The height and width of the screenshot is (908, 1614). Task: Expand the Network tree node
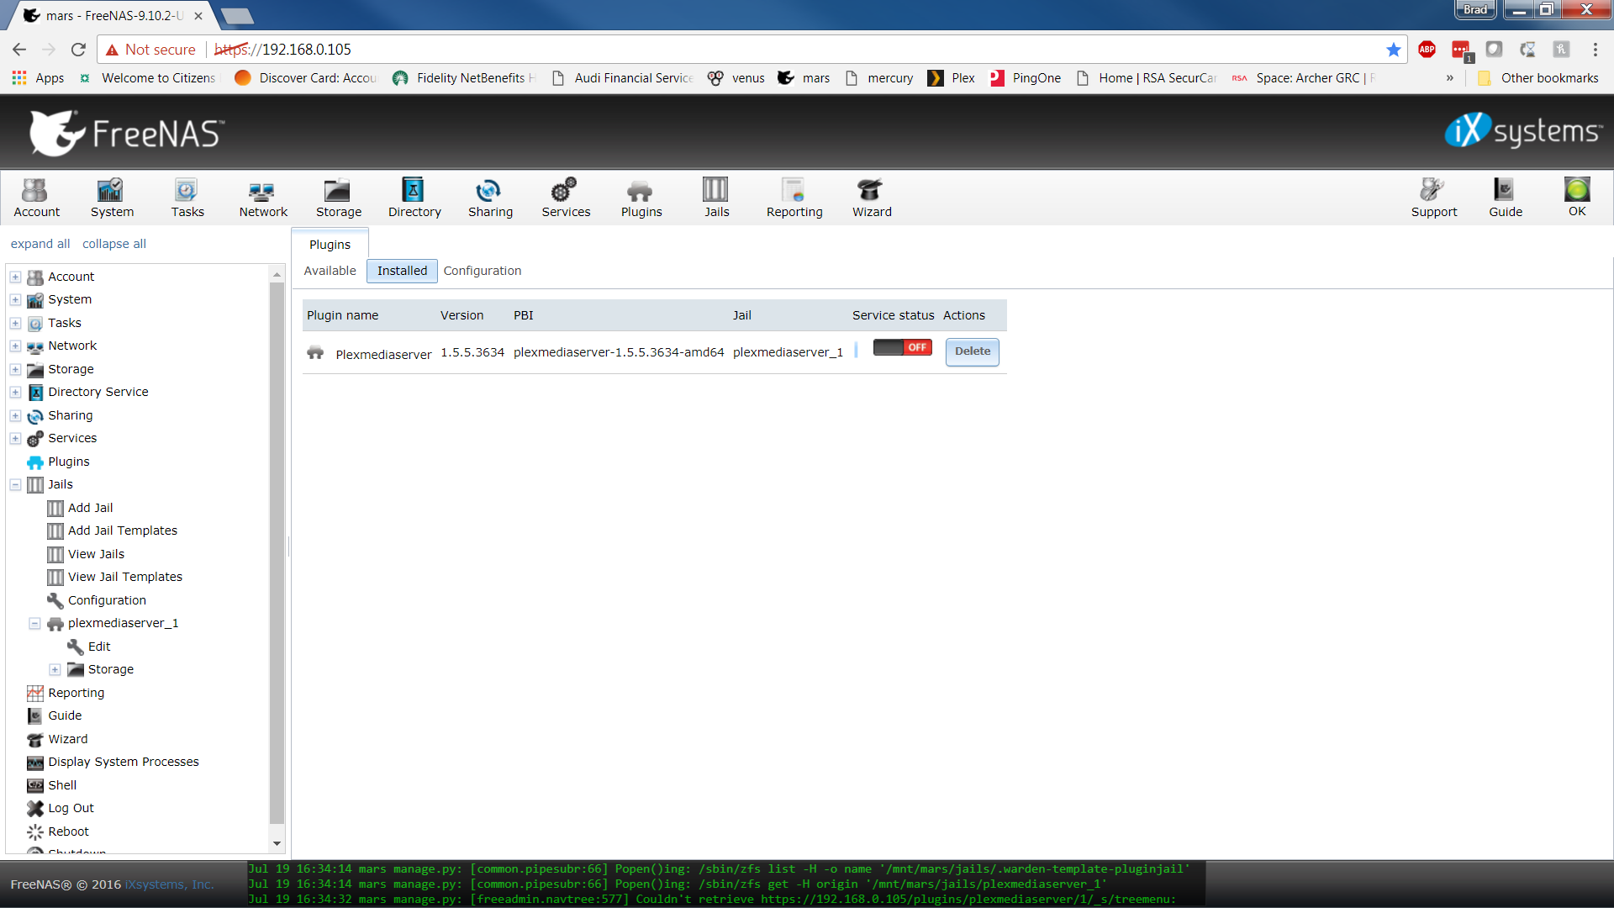[15, 346]
